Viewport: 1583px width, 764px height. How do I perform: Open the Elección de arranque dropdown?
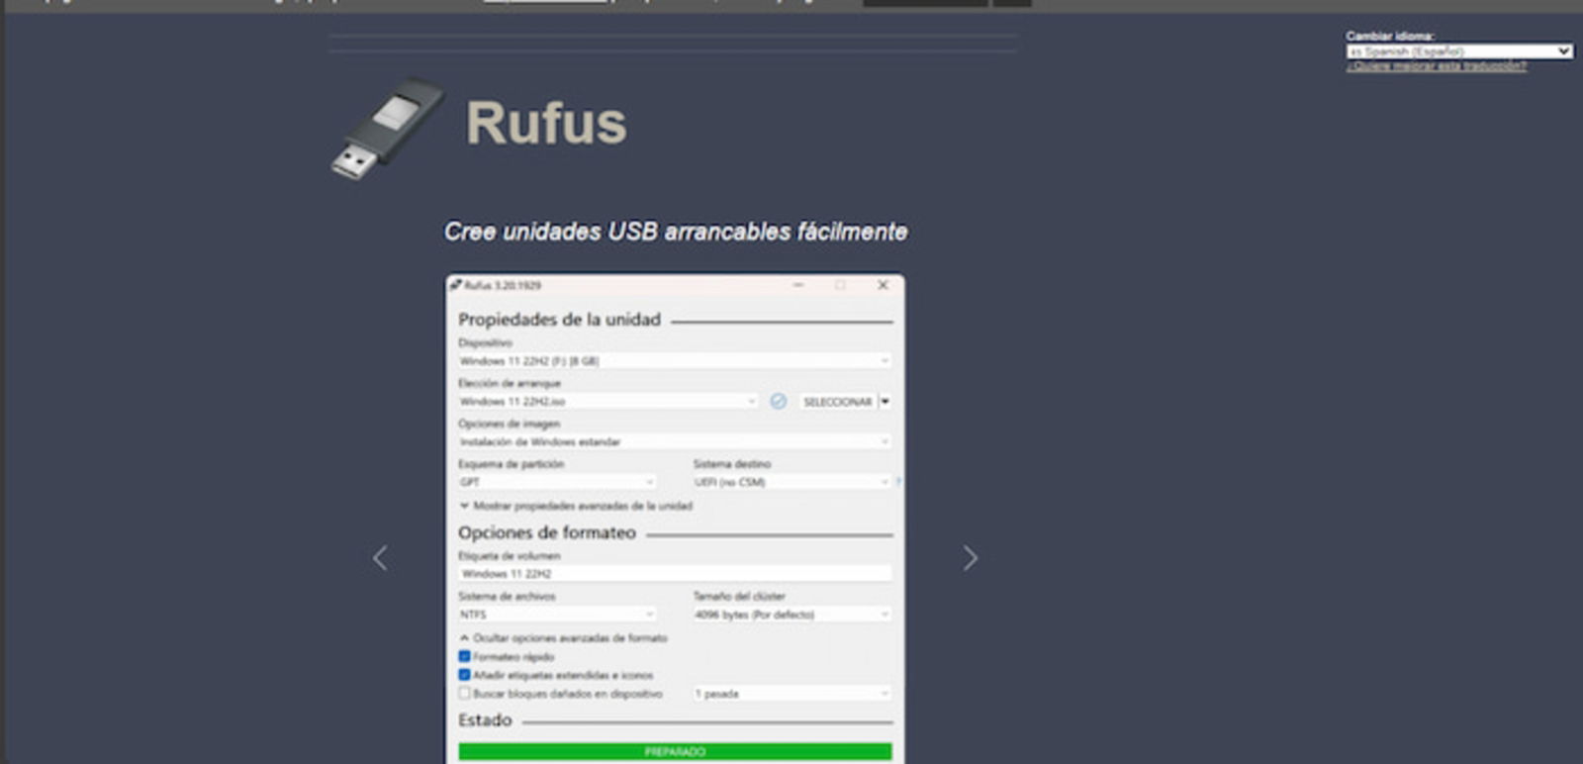[x=607, y=402]
